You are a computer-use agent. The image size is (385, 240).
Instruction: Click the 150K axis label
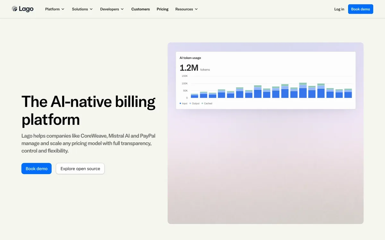185,76
